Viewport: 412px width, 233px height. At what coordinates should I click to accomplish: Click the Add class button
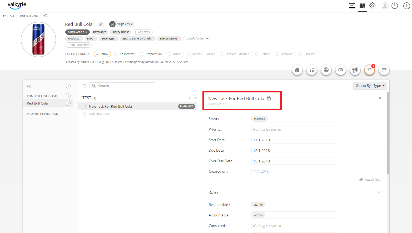click(x=142, y=32)
